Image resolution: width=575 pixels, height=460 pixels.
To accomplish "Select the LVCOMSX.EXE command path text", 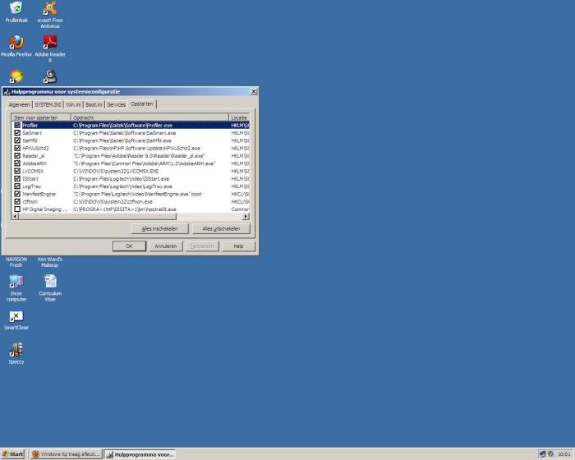I will point(116,171).
